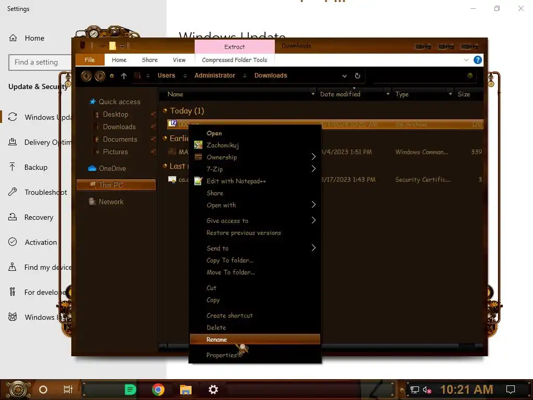This screenshot has height=400, width=533.
Task: Open Compressed Folder Tools tab
Action: tap(235, 60)
